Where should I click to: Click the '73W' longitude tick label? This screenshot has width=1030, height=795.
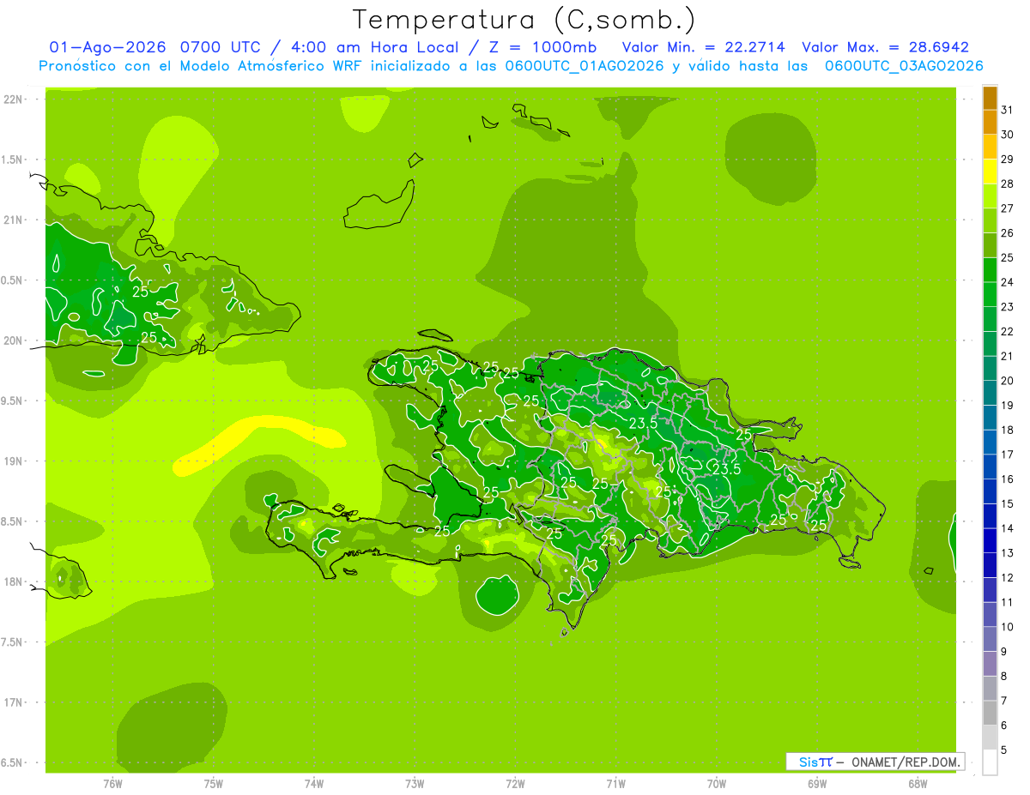[415, 784]
